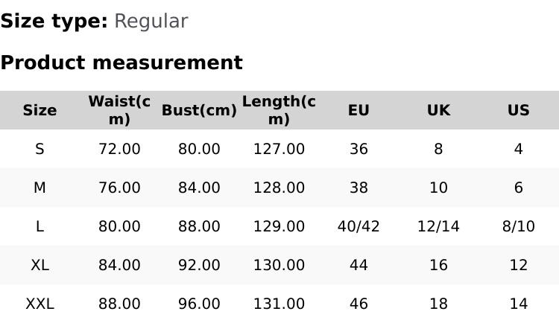Click the Length(cm) column header
This screenshot has height=323, width=559.
(x=279, y=110)
